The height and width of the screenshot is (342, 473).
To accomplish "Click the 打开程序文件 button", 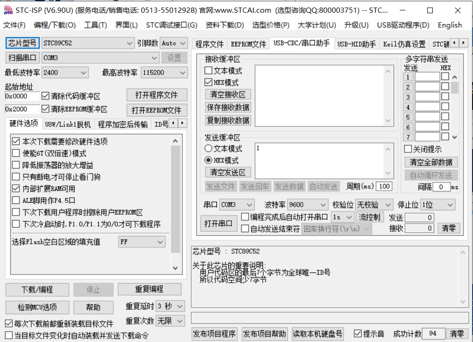I will coord(156,95).
